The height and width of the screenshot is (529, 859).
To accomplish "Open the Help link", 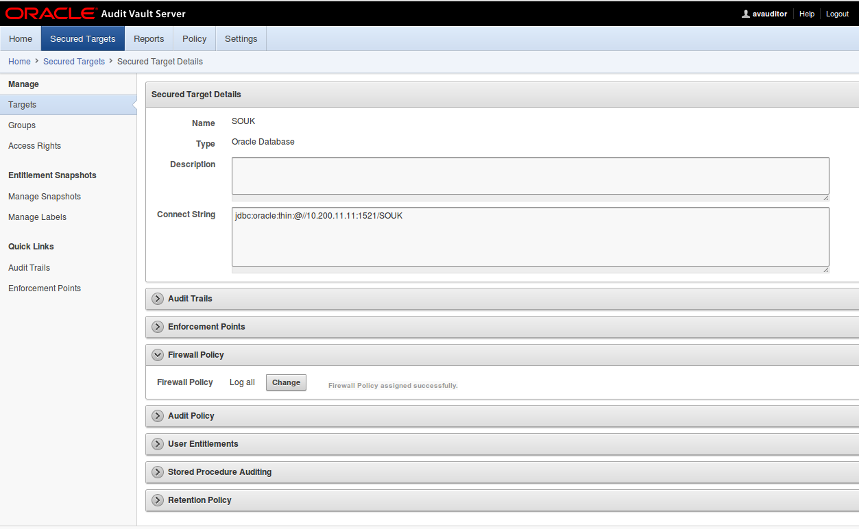I will 807,14.
